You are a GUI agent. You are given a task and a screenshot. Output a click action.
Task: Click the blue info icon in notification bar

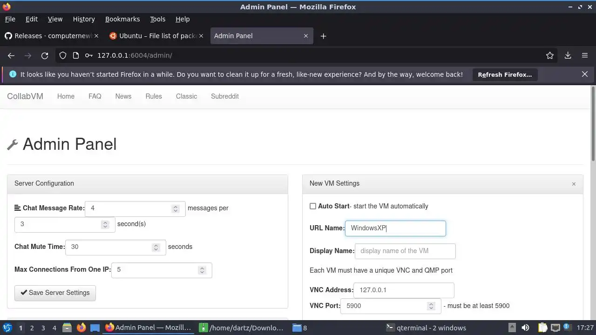click(x=13, y=74)
